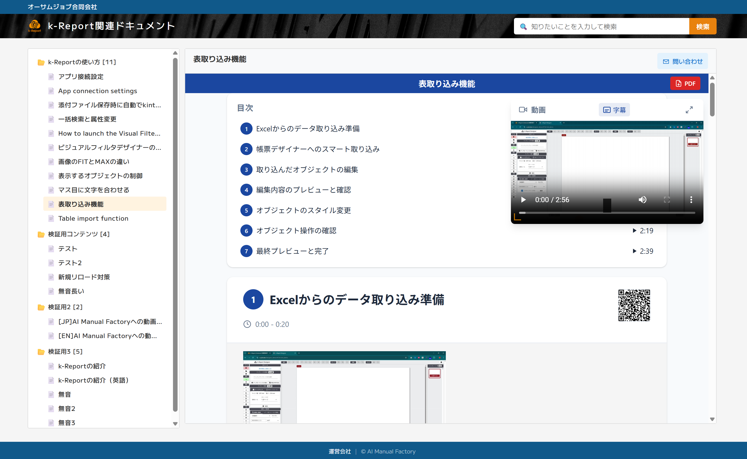Jump to the 2:39 chapter timestamp
The height and width of the screenshot is (459, 747).
(643, 251)
